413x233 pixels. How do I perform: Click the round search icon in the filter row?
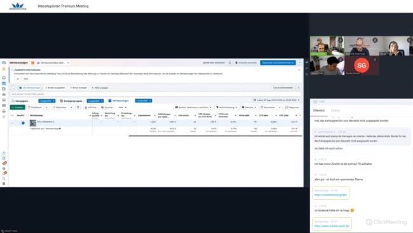(x=13, y=88)
